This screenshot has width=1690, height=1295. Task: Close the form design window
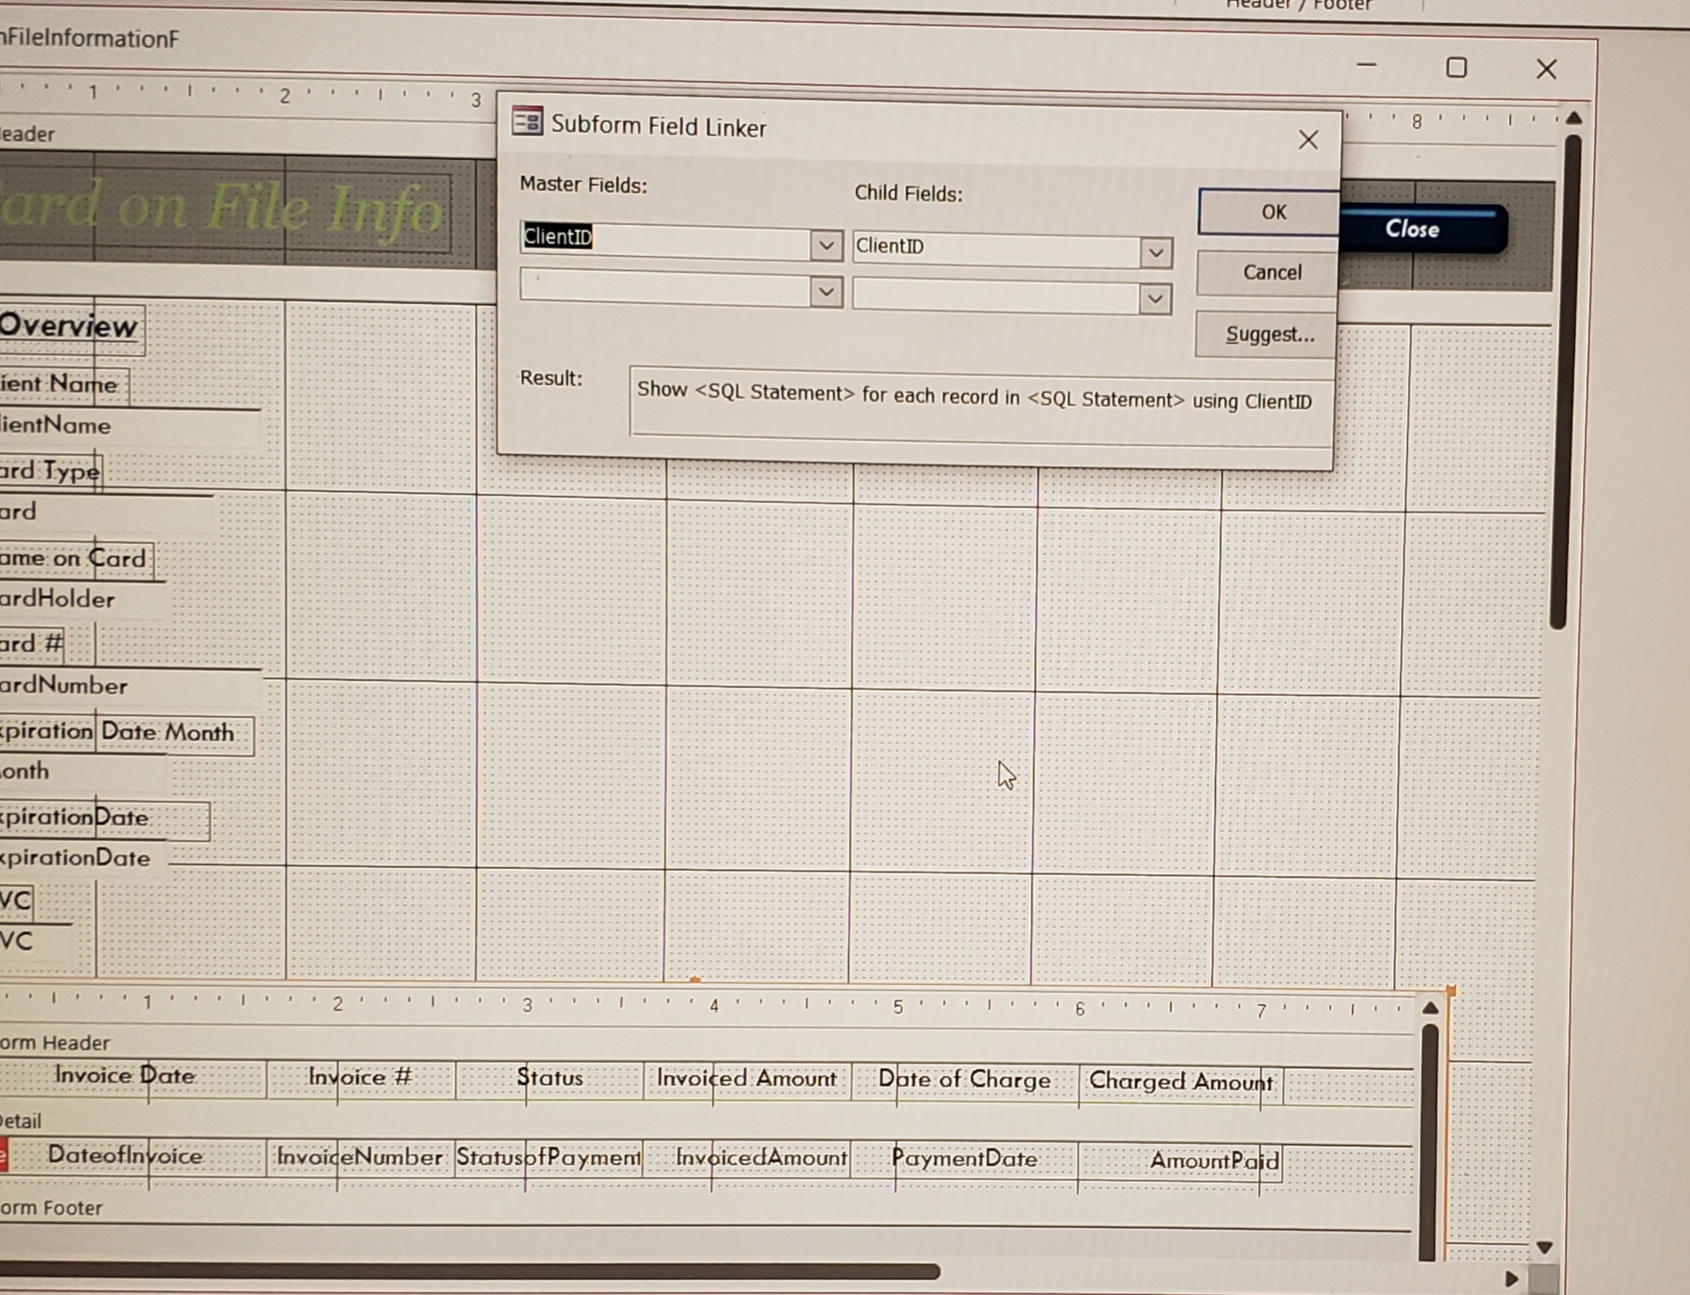click(x=1546, y=69)
